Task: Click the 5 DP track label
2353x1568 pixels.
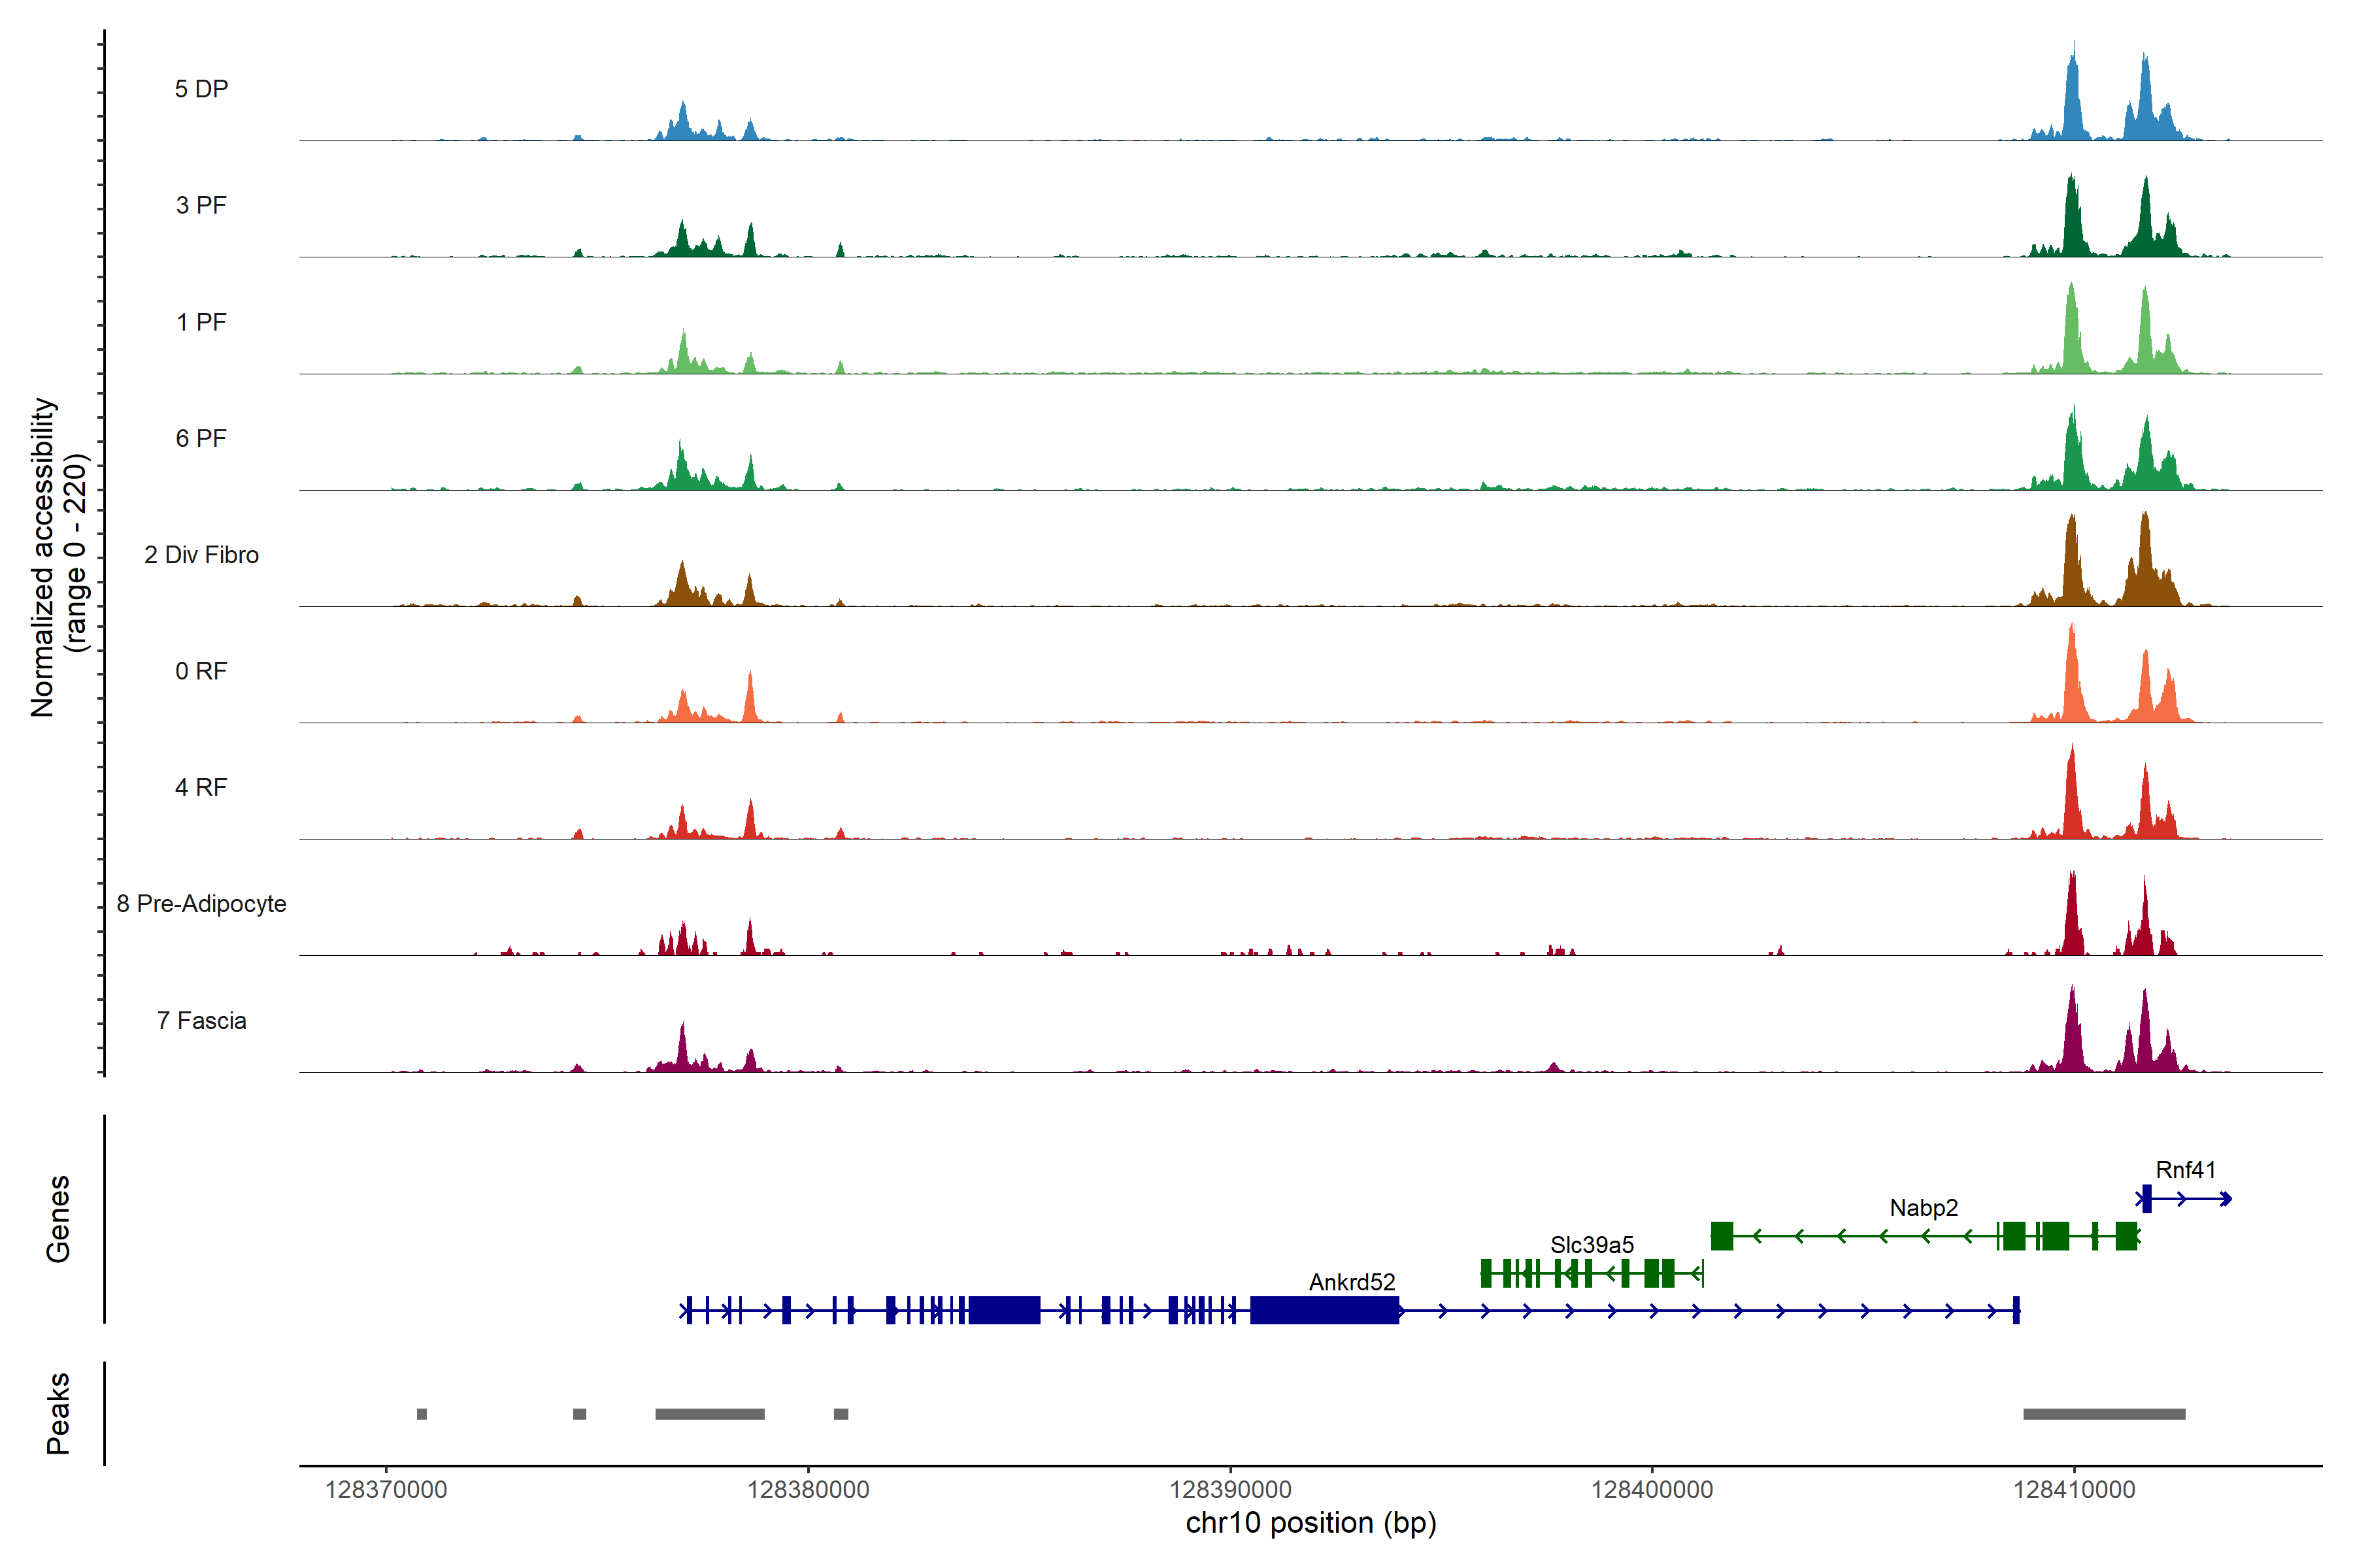Action: pyautogui.click(x=201, y=89)
